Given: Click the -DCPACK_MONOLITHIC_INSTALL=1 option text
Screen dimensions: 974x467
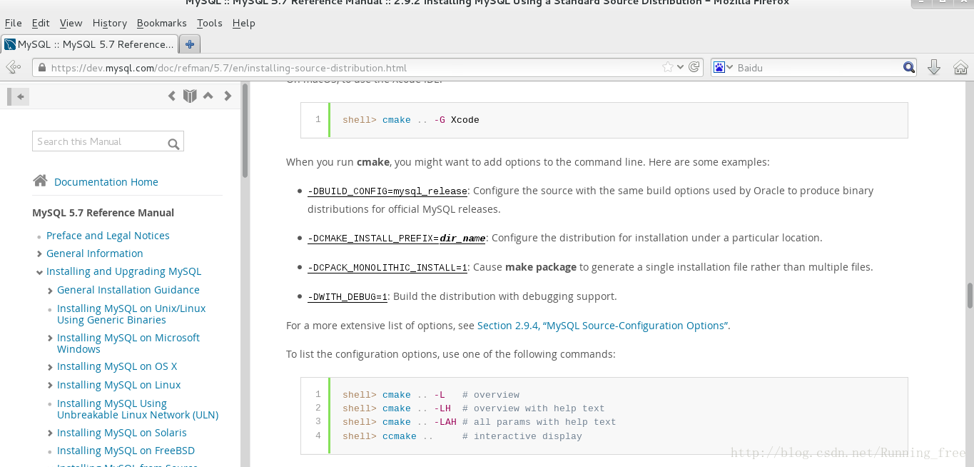Looking at the screenshot, I should coord(387,268).
